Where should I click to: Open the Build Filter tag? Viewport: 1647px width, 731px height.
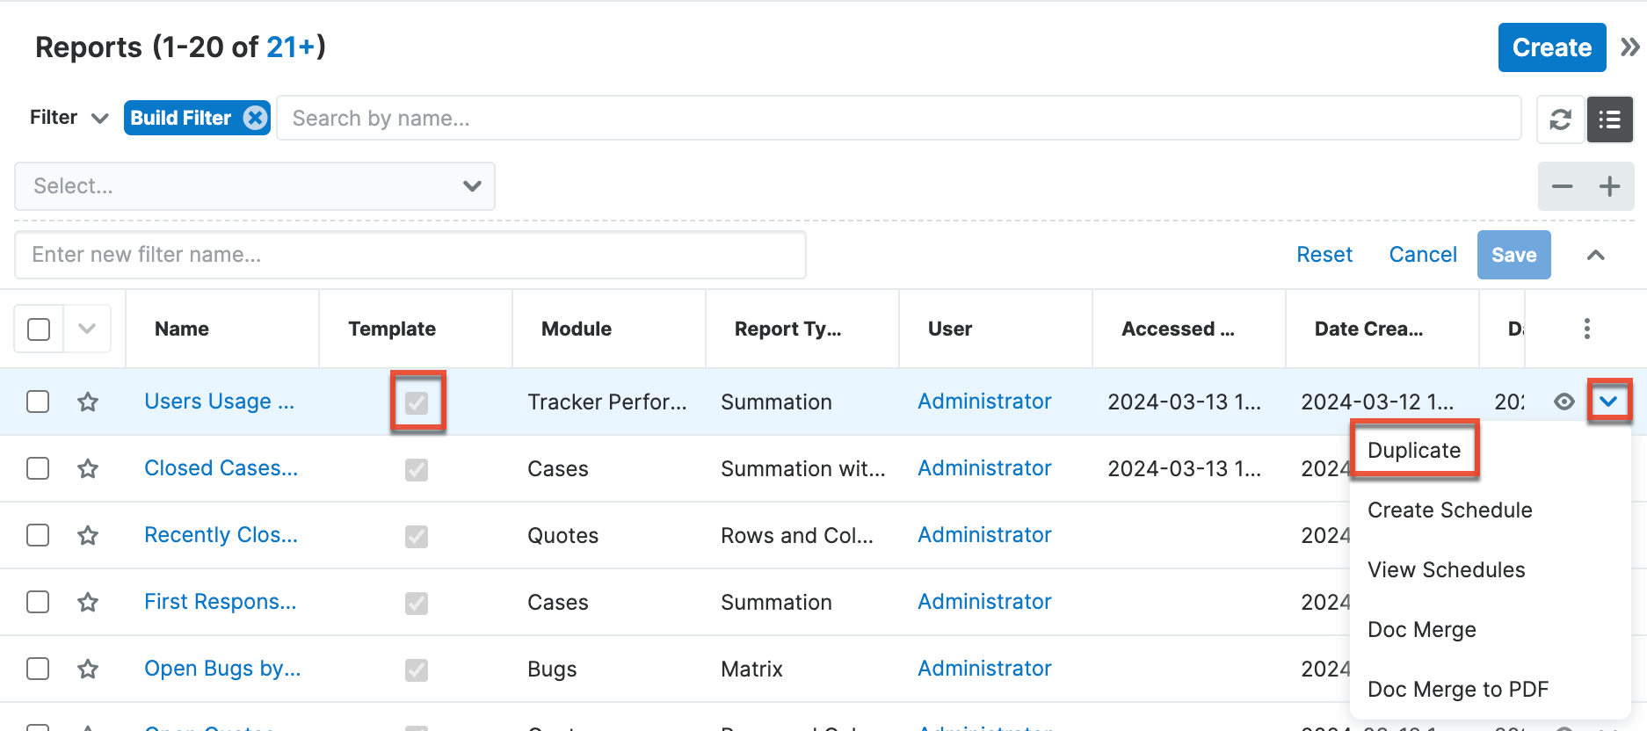point(180,118)
